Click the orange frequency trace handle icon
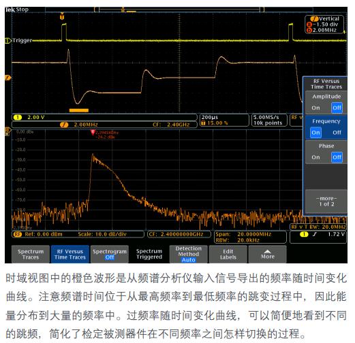The image size is (355, 343). pos(8,78)
